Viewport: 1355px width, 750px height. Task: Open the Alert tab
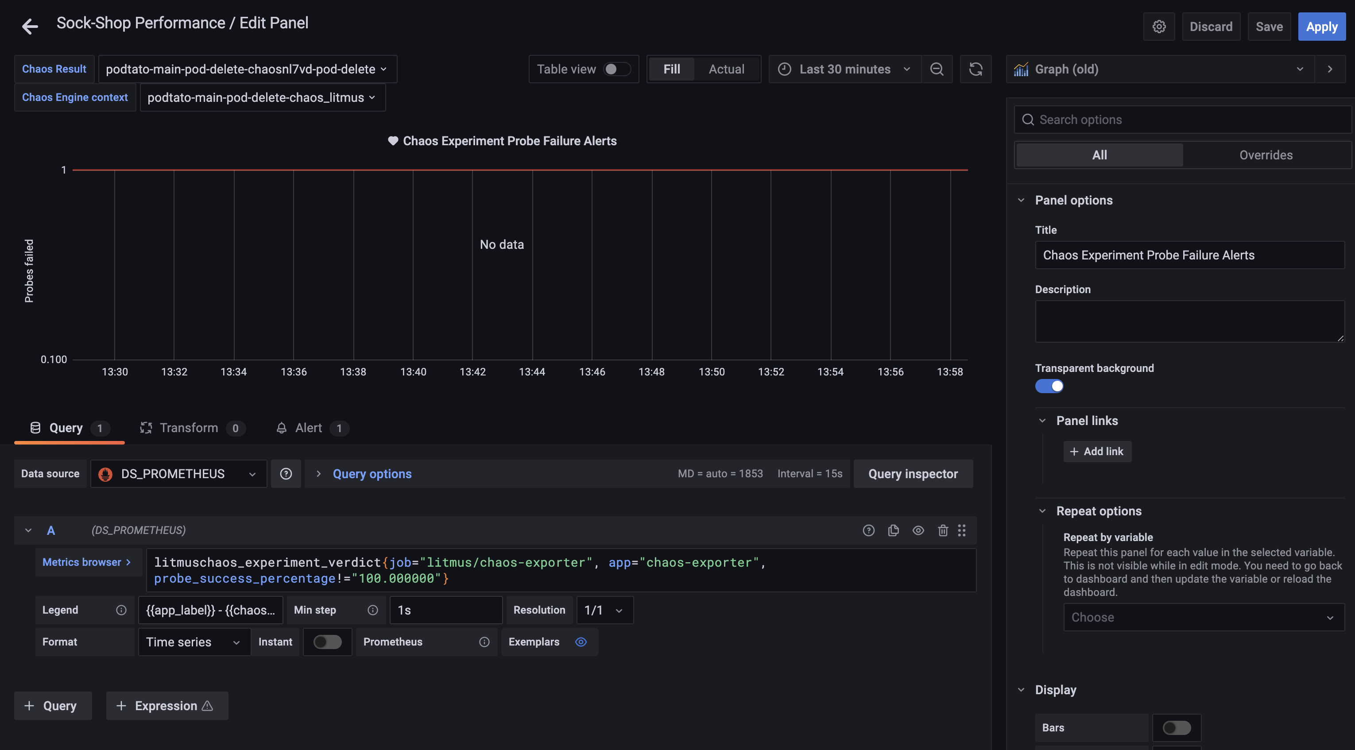[x=309, y=428]
